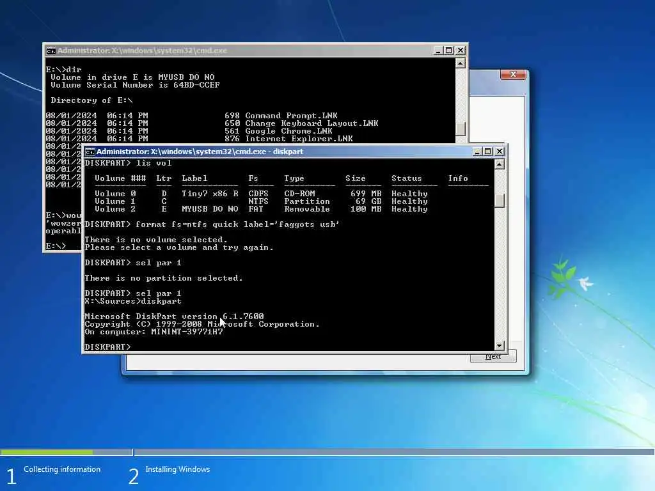Click the 'Tiny7 x86 R' label
Screen dimensions: 655x491
click(x=210, y=194)
